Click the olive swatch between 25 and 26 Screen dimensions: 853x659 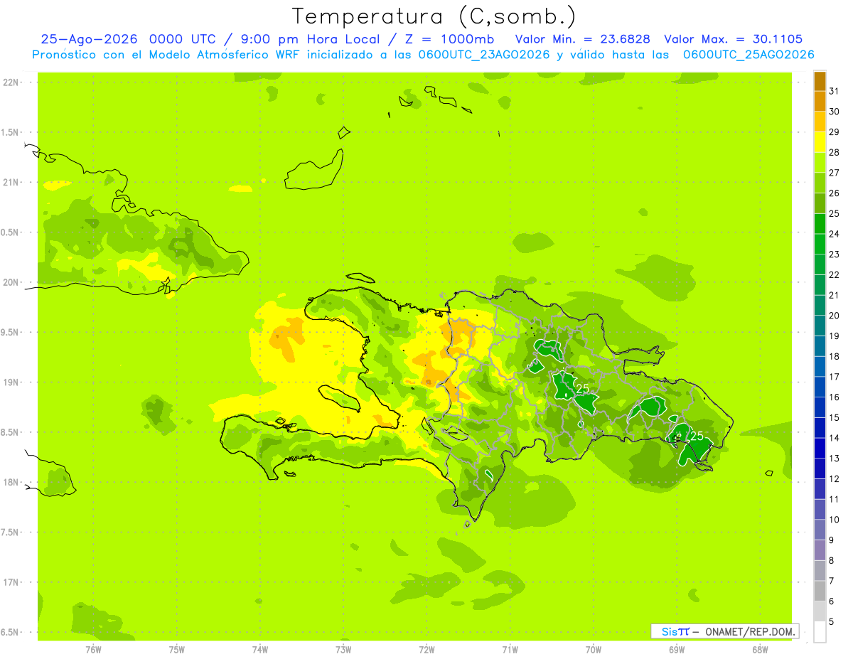point(820,203)
